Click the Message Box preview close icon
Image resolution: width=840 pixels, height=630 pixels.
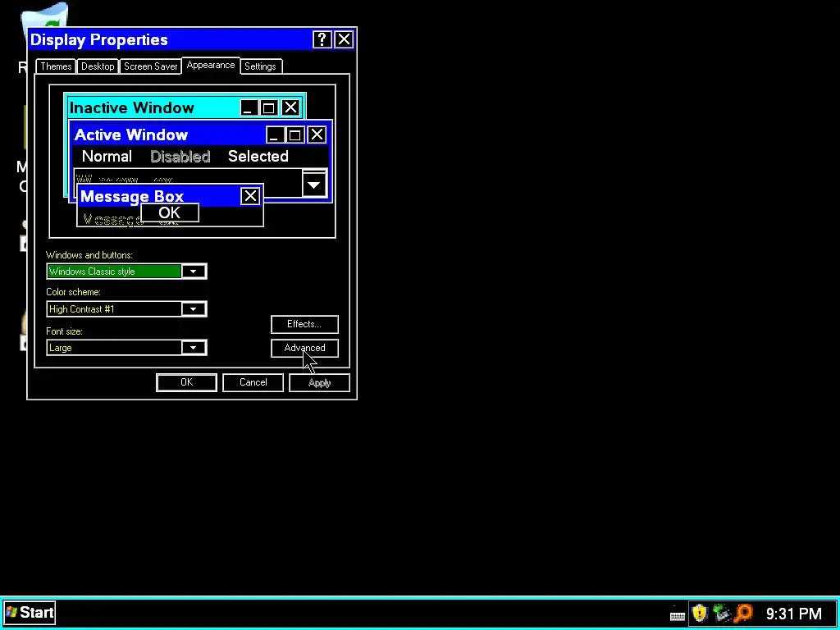[250, 196]
